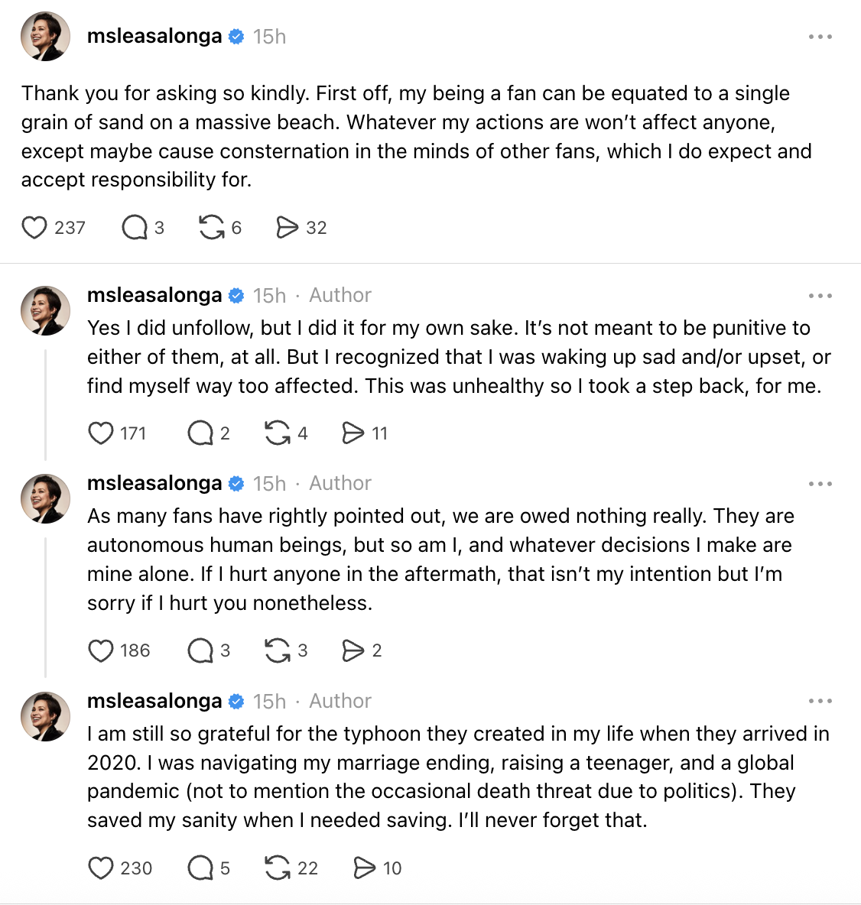Click msleasalonga username on the last reply
Viewport: 861px width, 905px height.
[x=154, y=701]
